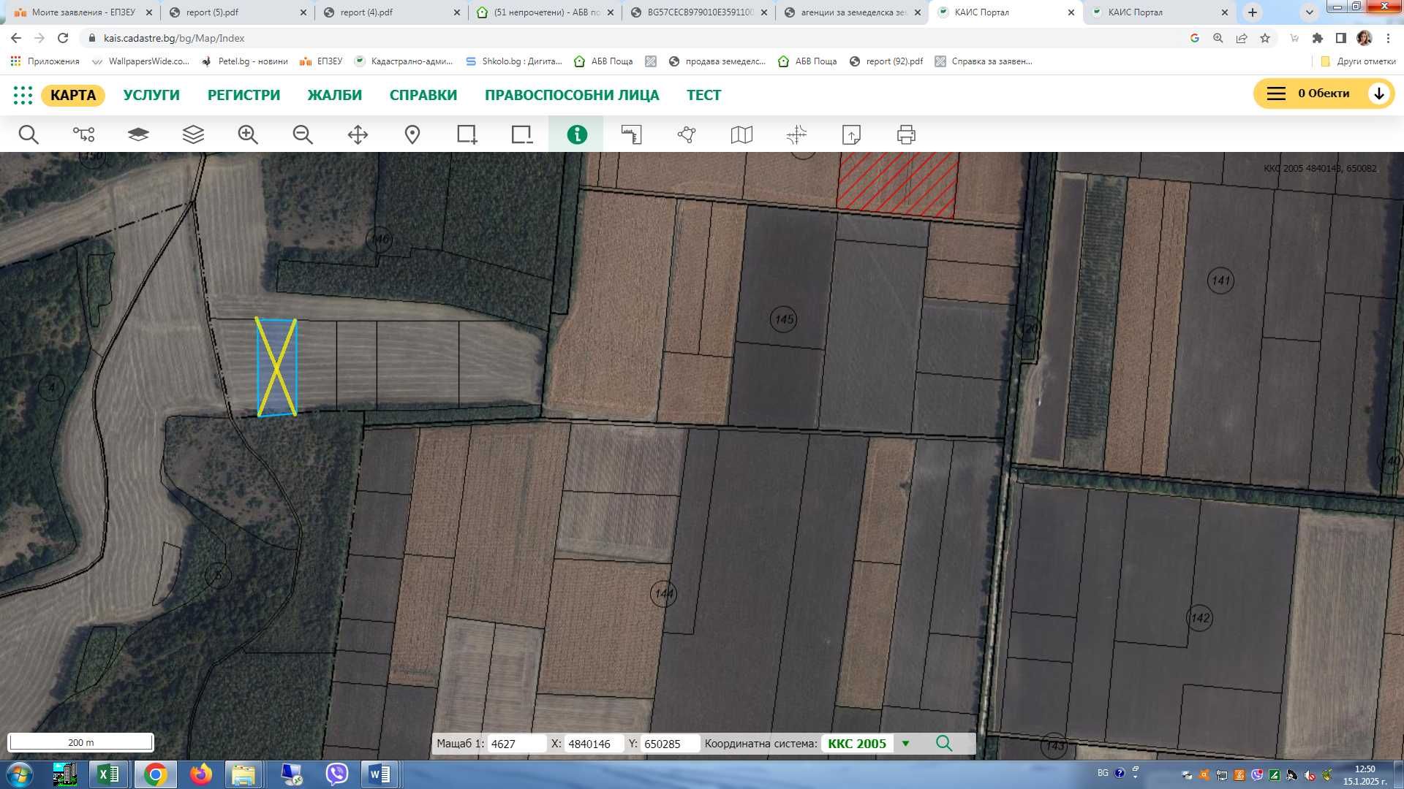1404x789 pixels.
Task: Switch to the last КАИС Портал tab
Action: [1159, 12]
